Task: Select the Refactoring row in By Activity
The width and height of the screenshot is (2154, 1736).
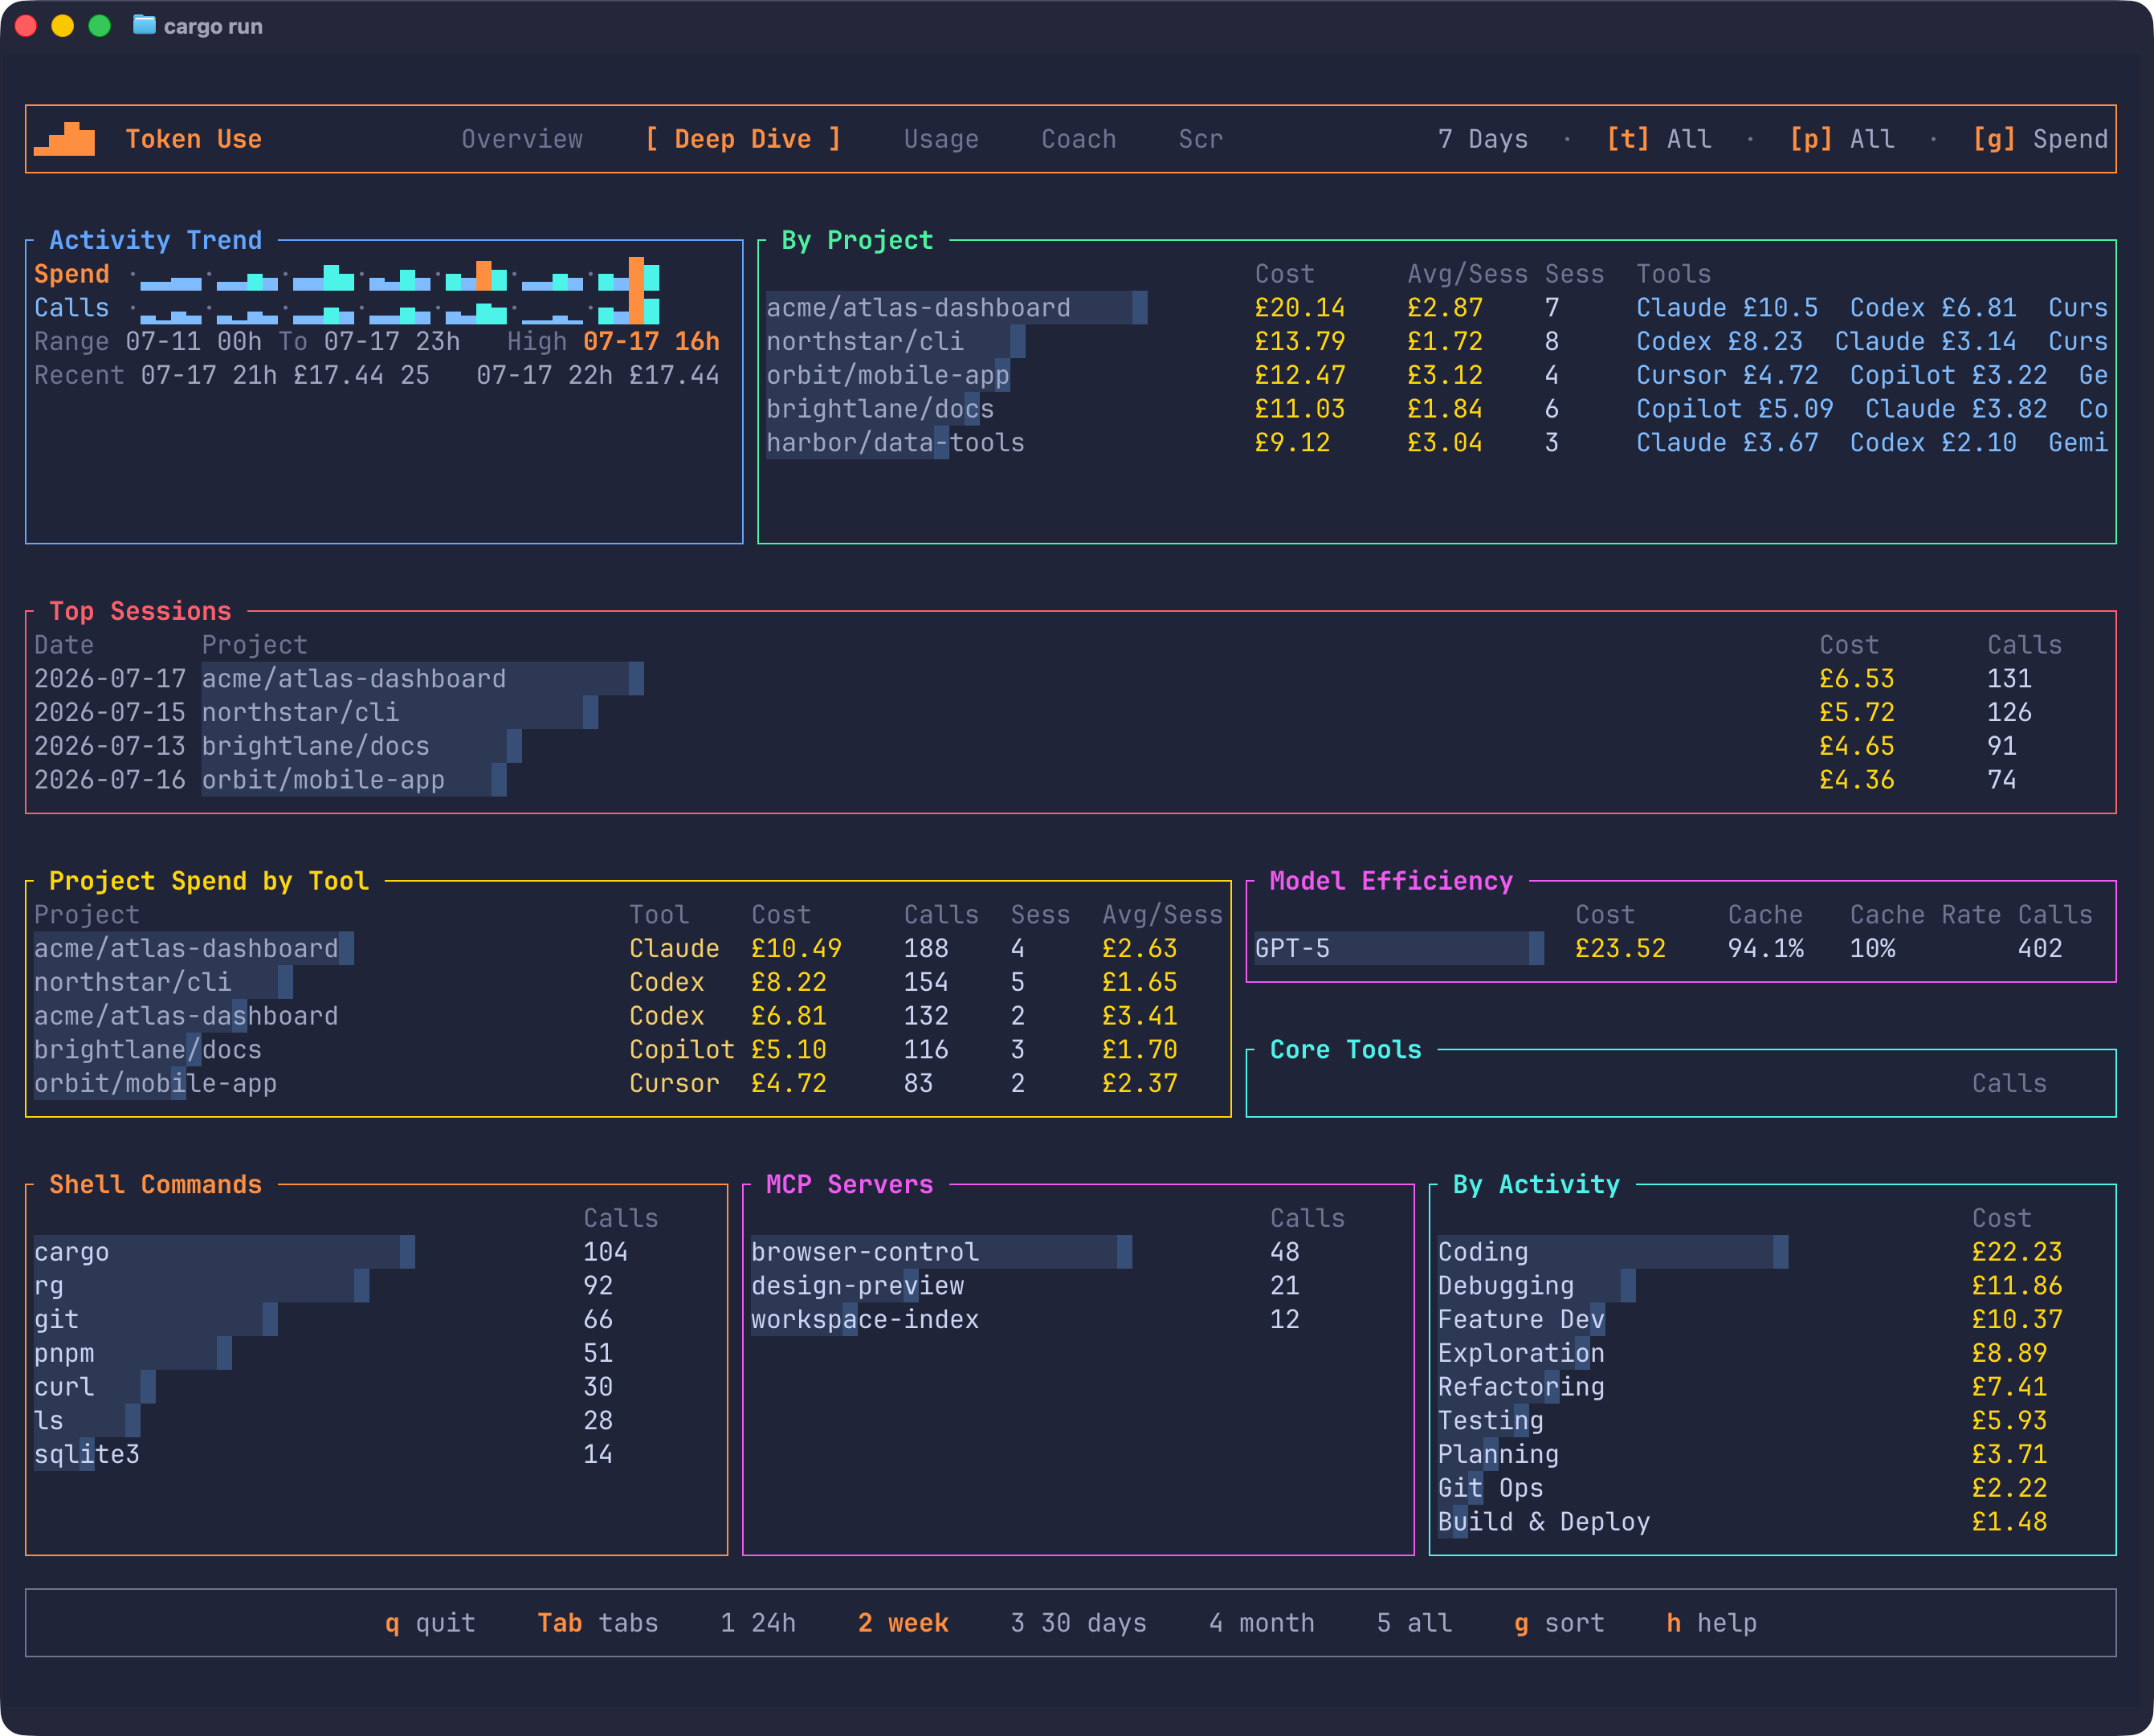Action: 1773,1387
